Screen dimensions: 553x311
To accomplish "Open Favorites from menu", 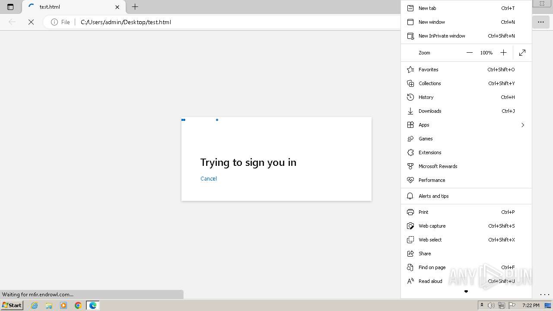I will point(466,70).
